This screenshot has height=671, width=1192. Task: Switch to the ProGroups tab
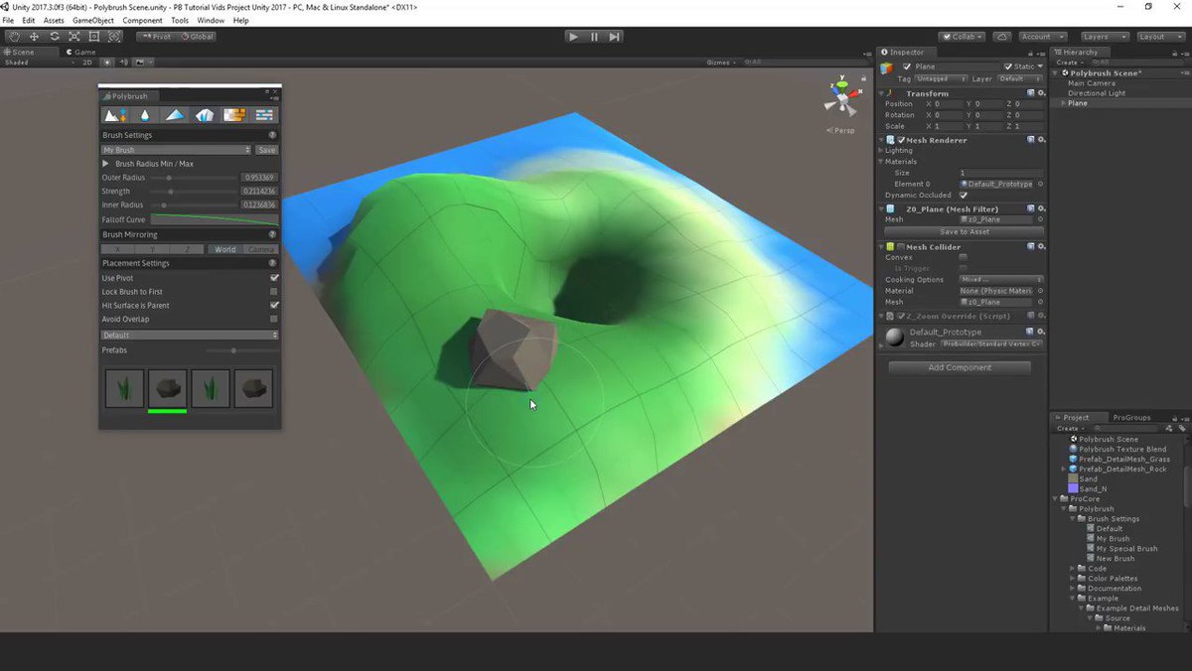coord(1131,418)
